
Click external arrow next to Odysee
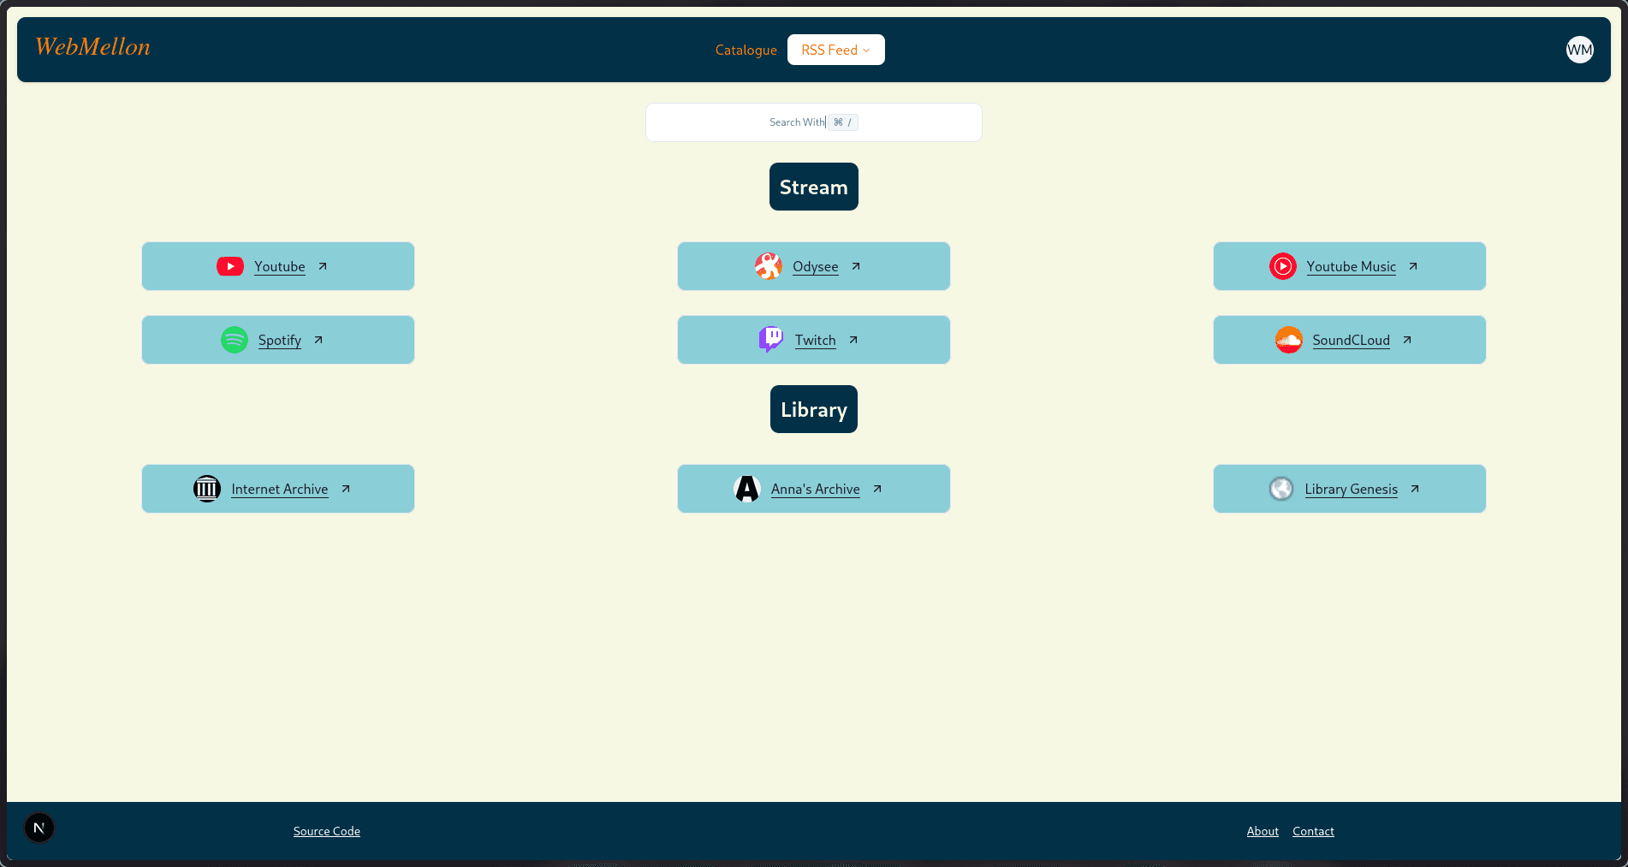click(856, 266)
